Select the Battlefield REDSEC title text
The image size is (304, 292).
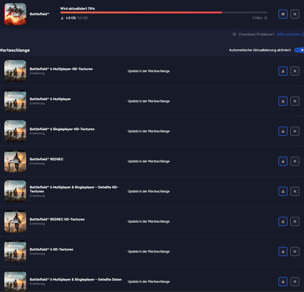(x=47, y=159)
